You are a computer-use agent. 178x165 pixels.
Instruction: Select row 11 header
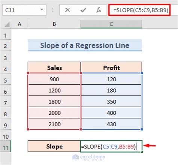pos(6,146)
